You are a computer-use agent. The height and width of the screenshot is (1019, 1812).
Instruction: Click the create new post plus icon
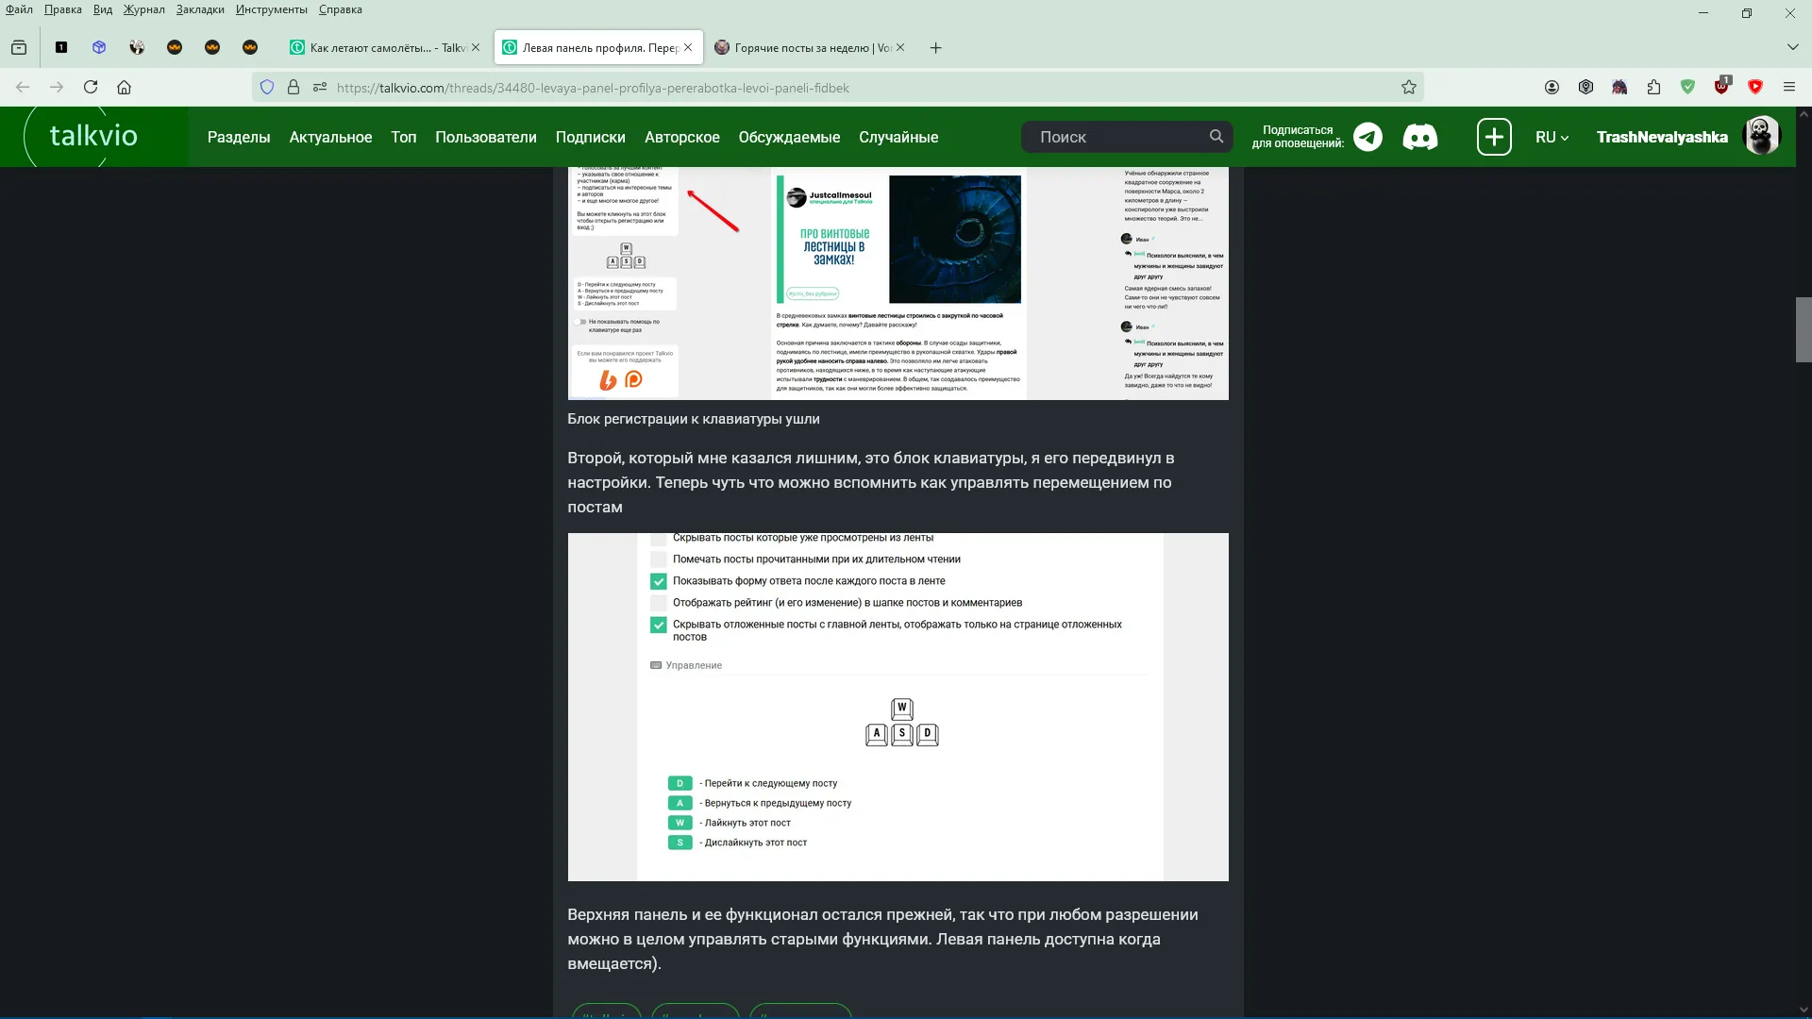pyautogui.click(x=1494, y=138)
